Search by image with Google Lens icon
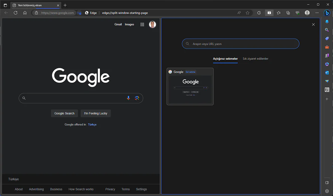This screenshot has height=196, width=333. pos(137,98)
